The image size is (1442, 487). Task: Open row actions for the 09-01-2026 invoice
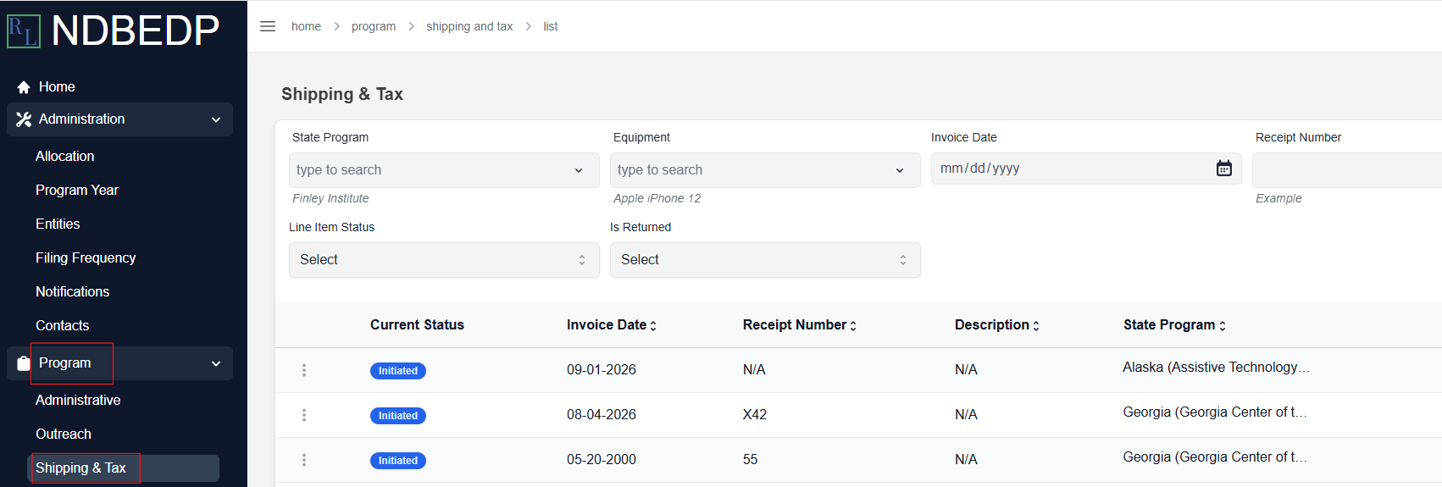pyautogui.click(x=304, y=370)
